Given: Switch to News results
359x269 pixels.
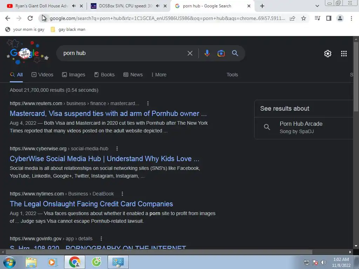Looking at the screenshot, I should (x=133, y=75).
